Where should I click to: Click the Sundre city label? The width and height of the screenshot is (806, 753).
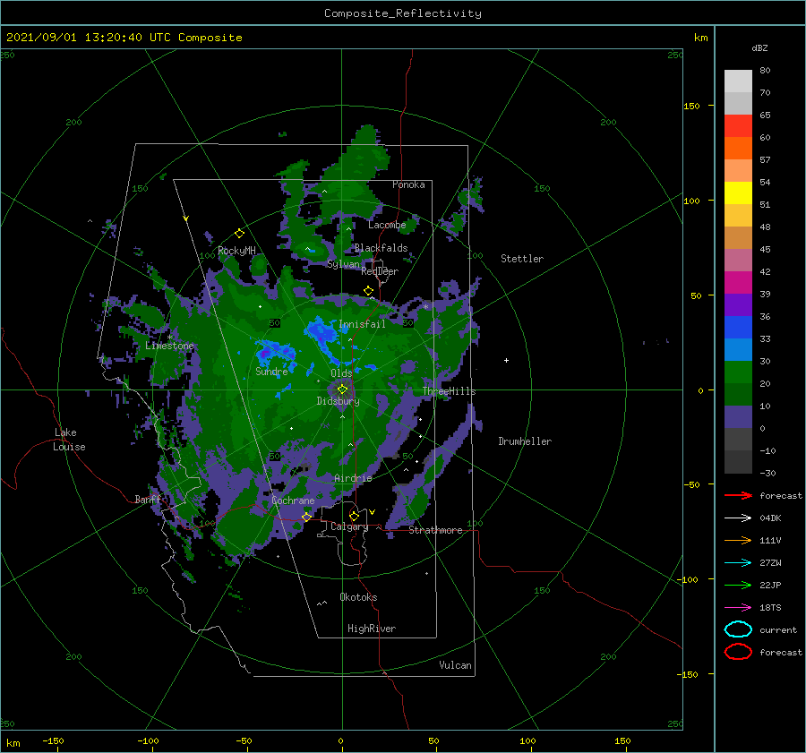point(271,372)
